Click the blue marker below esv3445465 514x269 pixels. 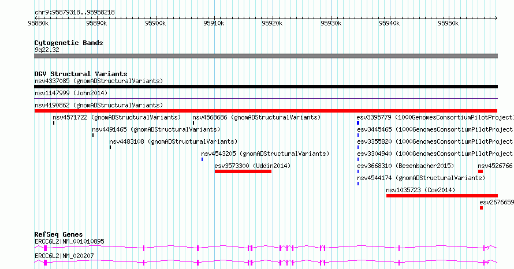tap(358, 135)
